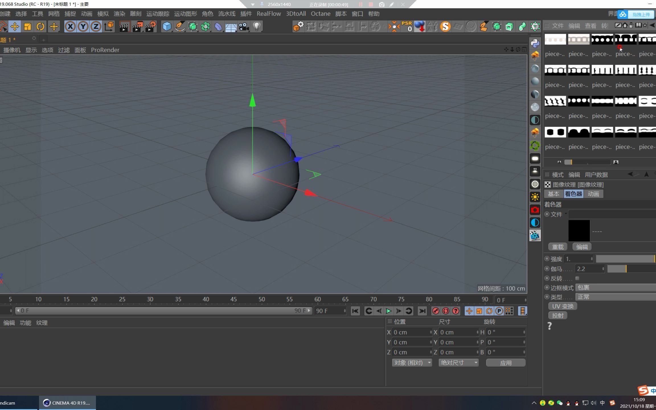The image size is (656, 410).
Task: Select the Move tool icon
Action: [15, 26]
